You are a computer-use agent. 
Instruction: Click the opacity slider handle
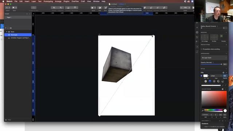(221, 64)
